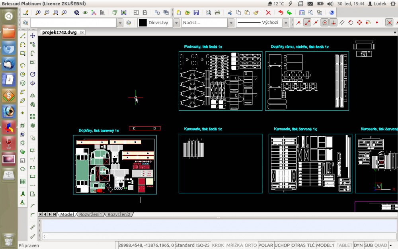The image size is (398, 249).
Task: Redo with the green arrow icon
Action: pos(289,12)
